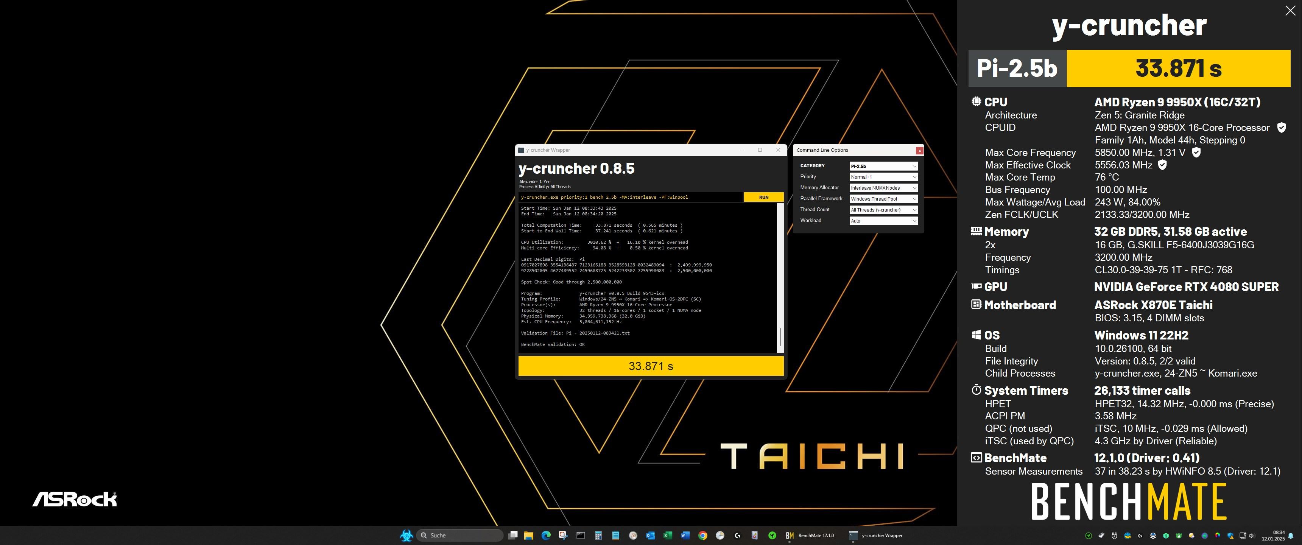Open the Category dropdown showing Pi-2.5b
The image size is (1302, 545).
[x=883, y=166]
